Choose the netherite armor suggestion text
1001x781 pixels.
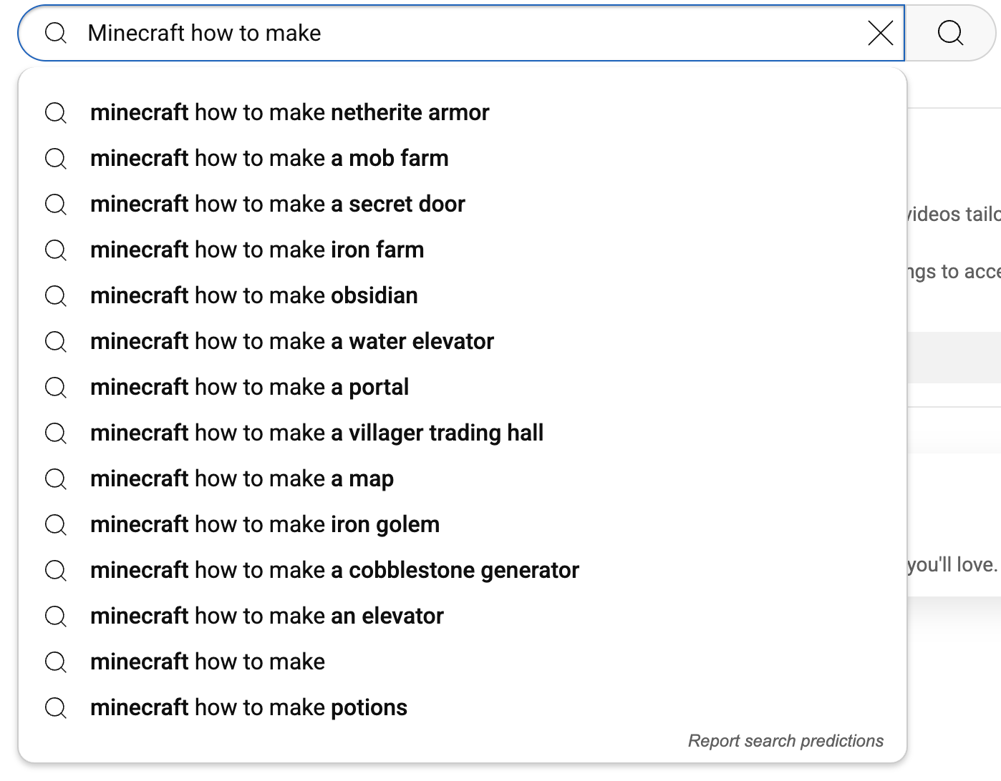coord(289,113)
